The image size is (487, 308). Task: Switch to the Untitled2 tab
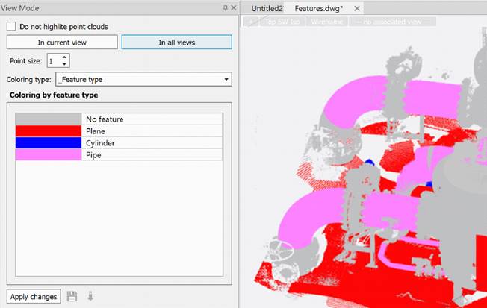point(267,9)
